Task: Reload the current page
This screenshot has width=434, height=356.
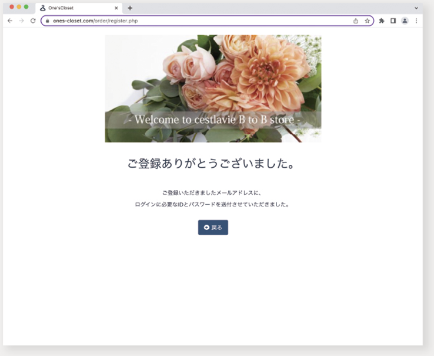Action: coord(33,21)
